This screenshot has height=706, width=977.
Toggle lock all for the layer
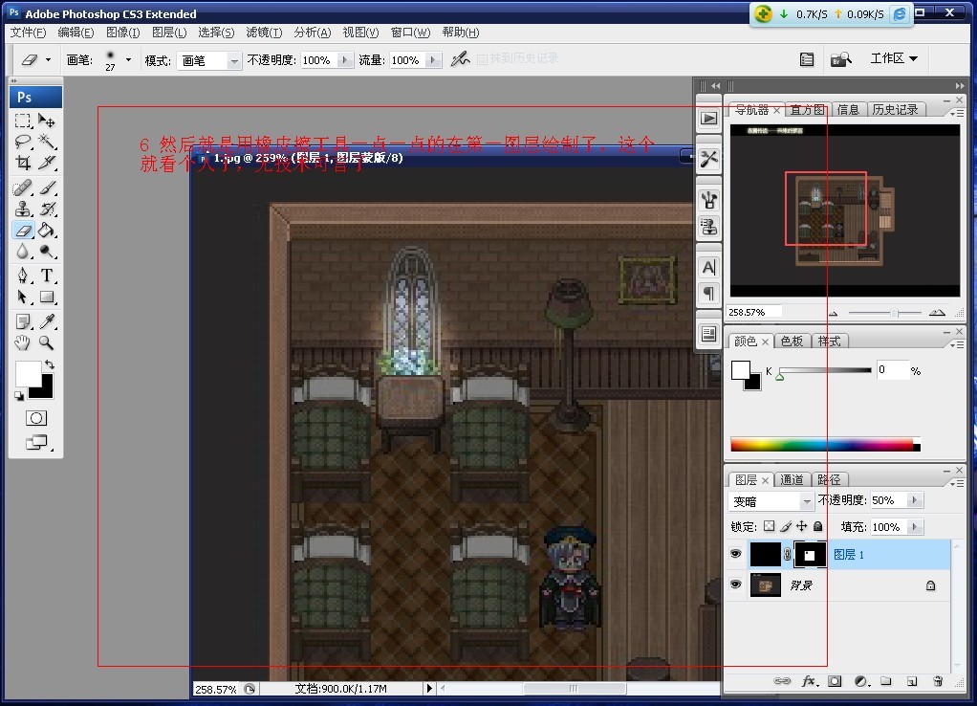(x=818, y=526)
